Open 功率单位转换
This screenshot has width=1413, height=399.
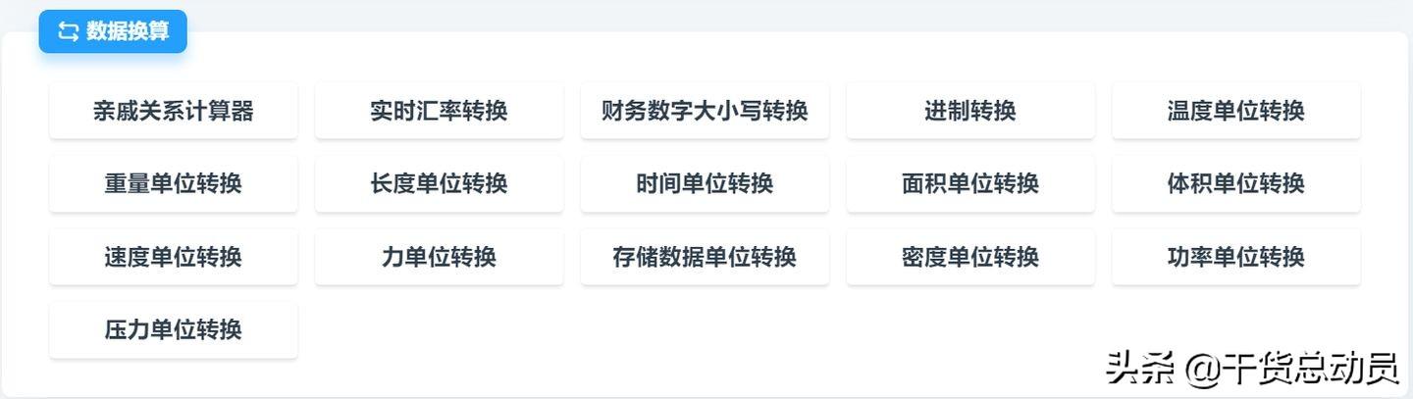click(x=1236, y=257)
